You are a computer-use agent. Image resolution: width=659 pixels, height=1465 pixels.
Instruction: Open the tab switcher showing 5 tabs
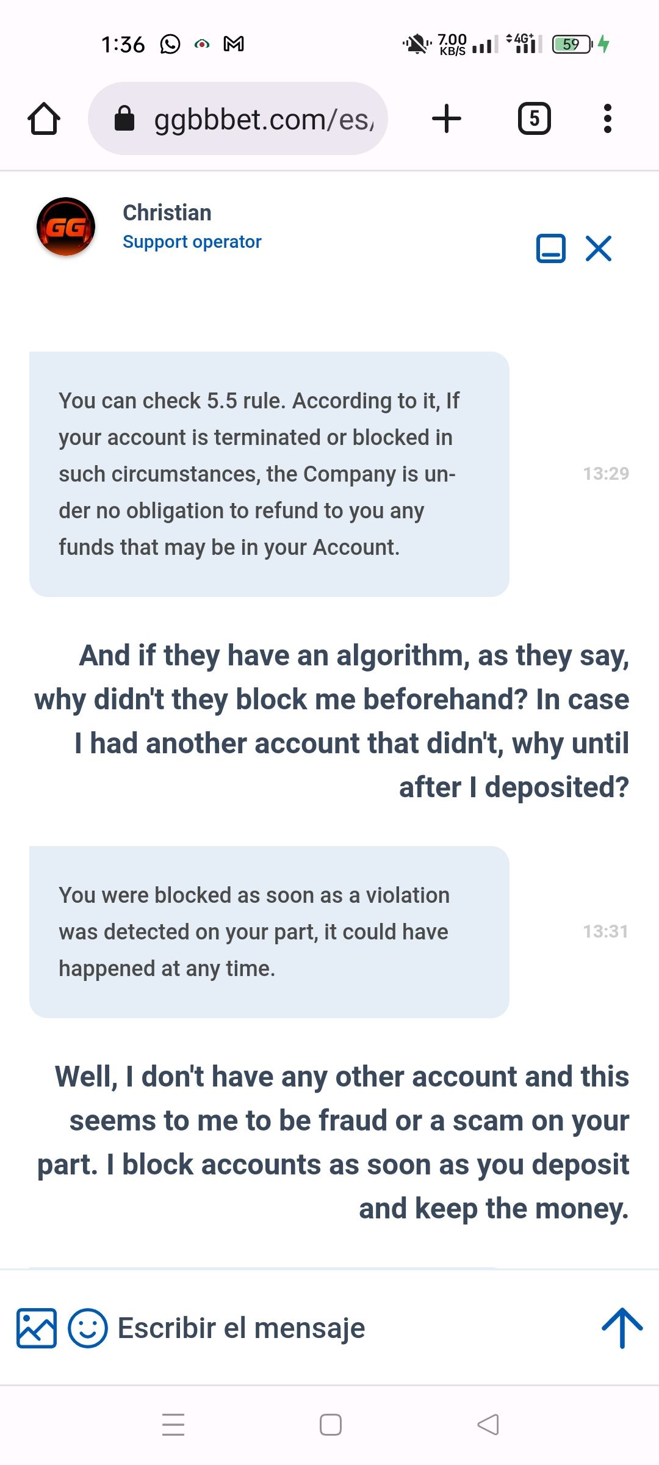(535, 118)
